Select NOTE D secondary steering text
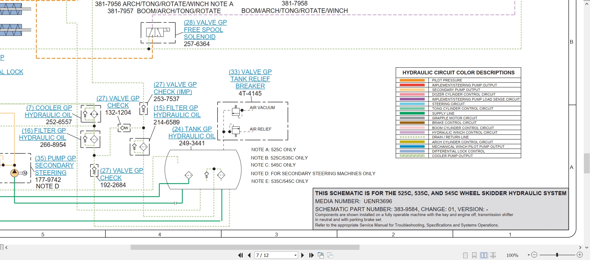 pyautogui.click(x=313, y=174)
